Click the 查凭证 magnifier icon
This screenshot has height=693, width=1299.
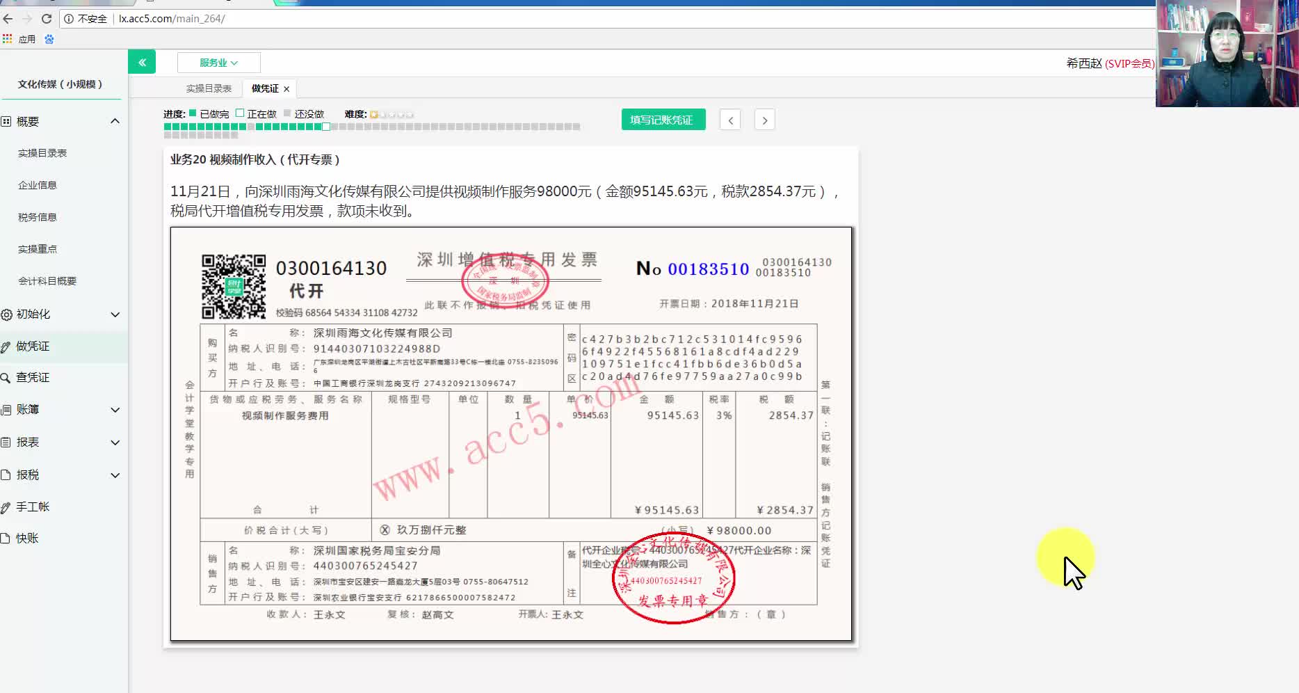click(x=5, y=378)
